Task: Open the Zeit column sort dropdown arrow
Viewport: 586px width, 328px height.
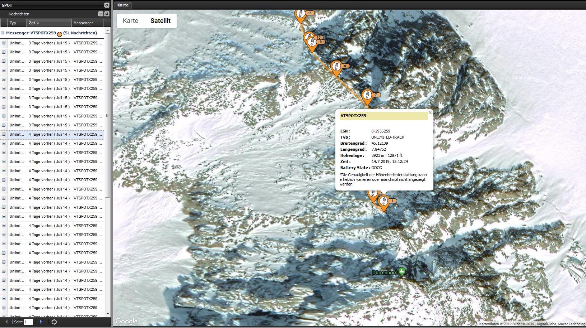Action: 38,23
